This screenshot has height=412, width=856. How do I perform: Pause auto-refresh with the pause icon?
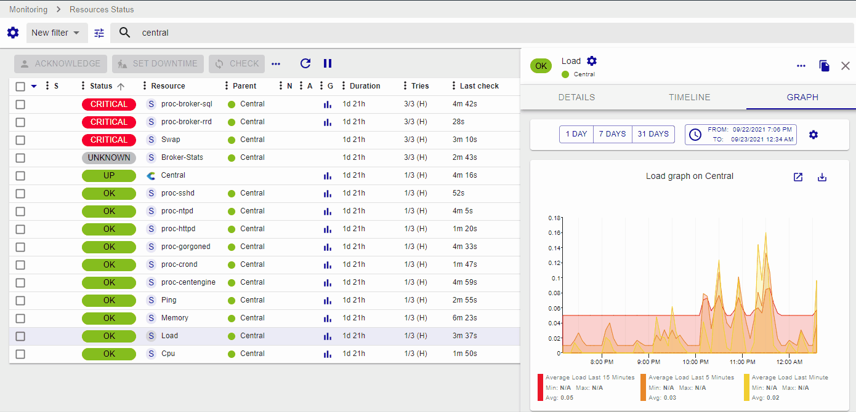tap(328, 63)
